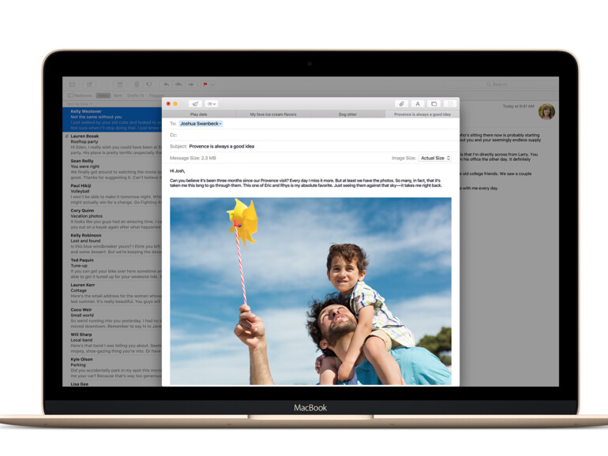Open Lauren Kerr Cottage message
608x456 pixels.
point(112,293)
